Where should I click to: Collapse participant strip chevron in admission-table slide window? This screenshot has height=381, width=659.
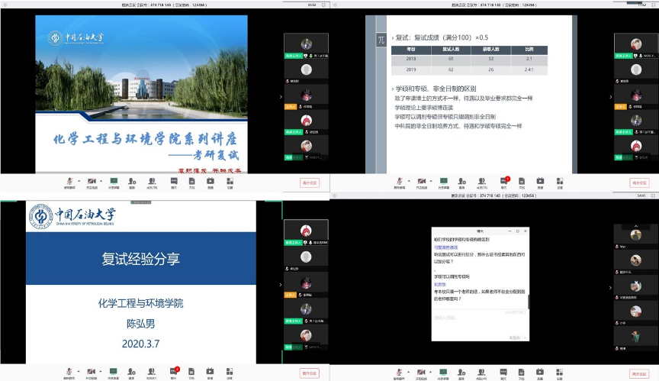click(x=611, y=97)
